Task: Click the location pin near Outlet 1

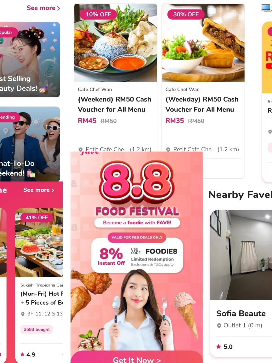Action: pos(219,326)
